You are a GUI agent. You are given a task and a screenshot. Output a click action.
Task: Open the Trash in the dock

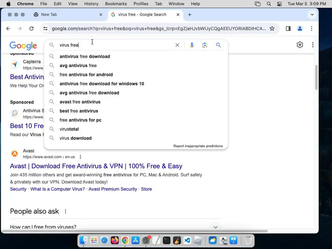point(248,241)
